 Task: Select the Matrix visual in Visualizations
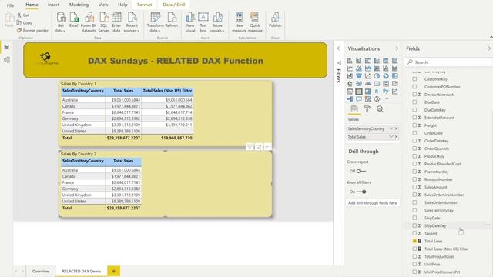tap(367, 92)
